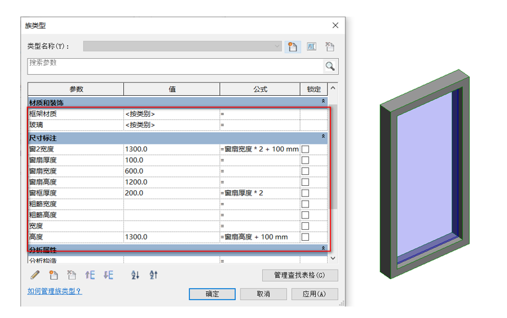Viewport: 507px width, 318px height.
Task: Select the 框架材质 parameter name
Action: pos(43,114)
